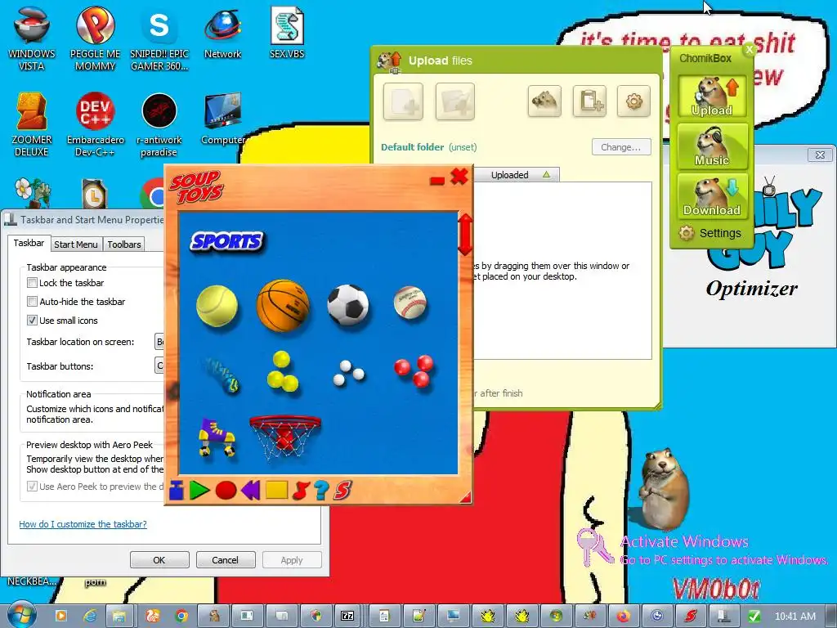The width and height of the screenshot is (837, 628).
Task: Select Embarcadero Dev-C++ desktop icon
Action: tap(95, 124)
